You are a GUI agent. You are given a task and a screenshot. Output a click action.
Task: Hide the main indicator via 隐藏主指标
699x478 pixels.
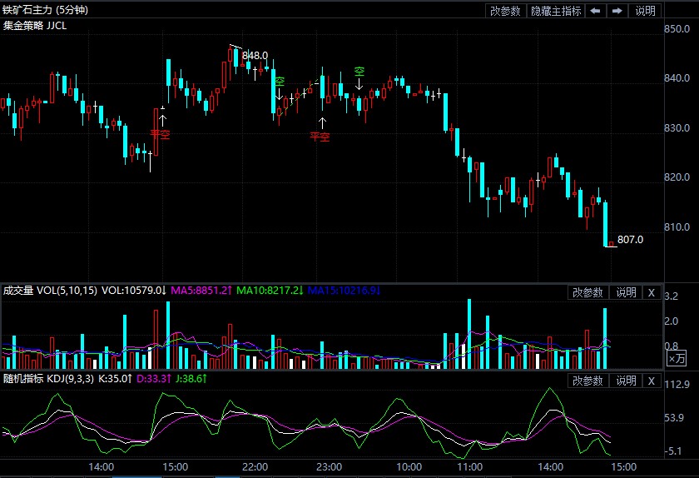pyautogui.click(x=556, y=11)
